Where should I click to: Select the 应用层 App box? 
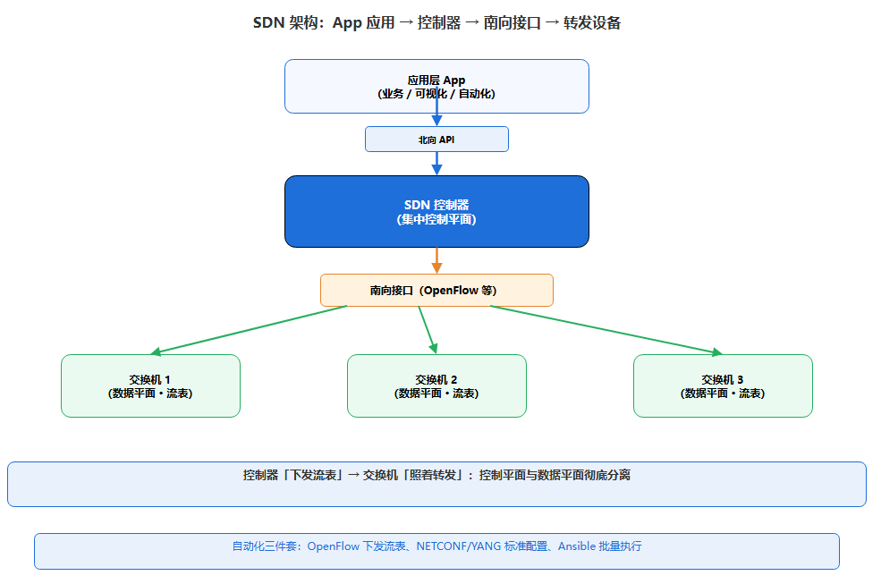(x=436, y=87)
